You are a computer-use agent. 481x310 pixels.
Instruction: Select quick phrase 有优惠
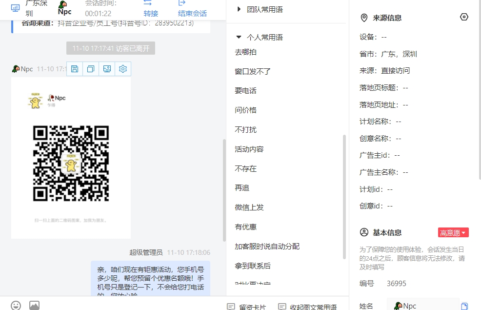coord(246,227)
